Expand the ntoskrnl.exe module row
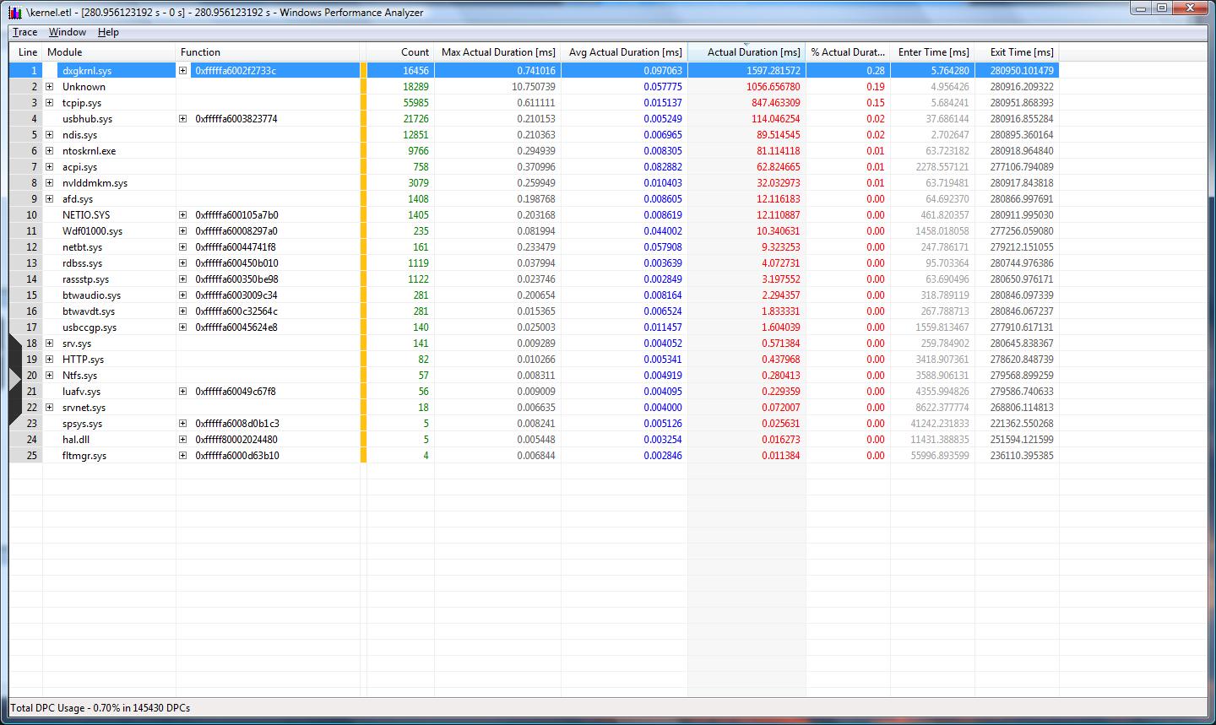This screenshot has width=1216, height=725. point(50,151)
